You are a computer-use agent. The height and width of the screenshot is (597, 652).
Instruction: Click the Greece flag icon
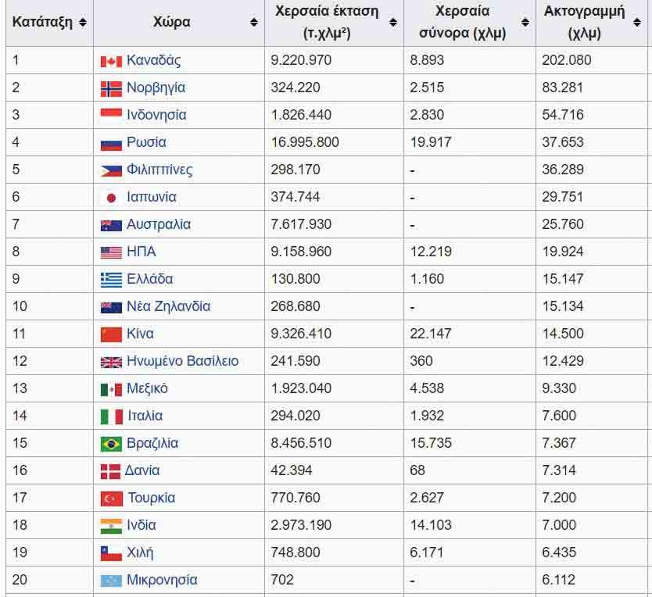point(111,280)
